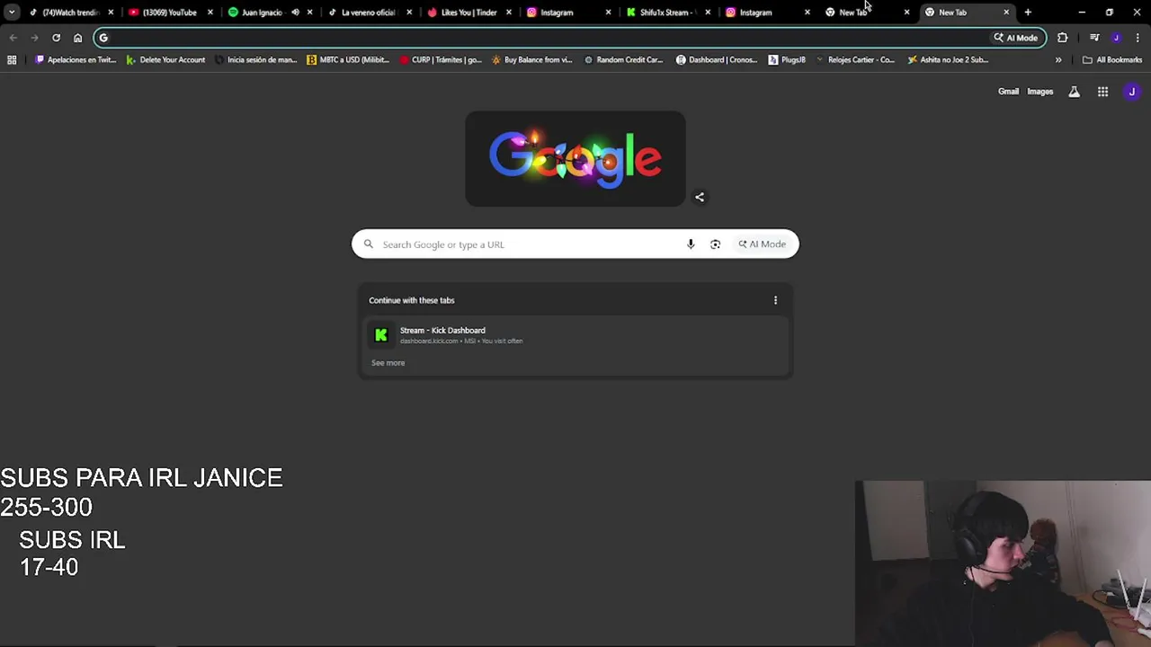
Task: Open Buy Balance from vi... bookmark
Action: pyautogui.click(x=531, y=60)
